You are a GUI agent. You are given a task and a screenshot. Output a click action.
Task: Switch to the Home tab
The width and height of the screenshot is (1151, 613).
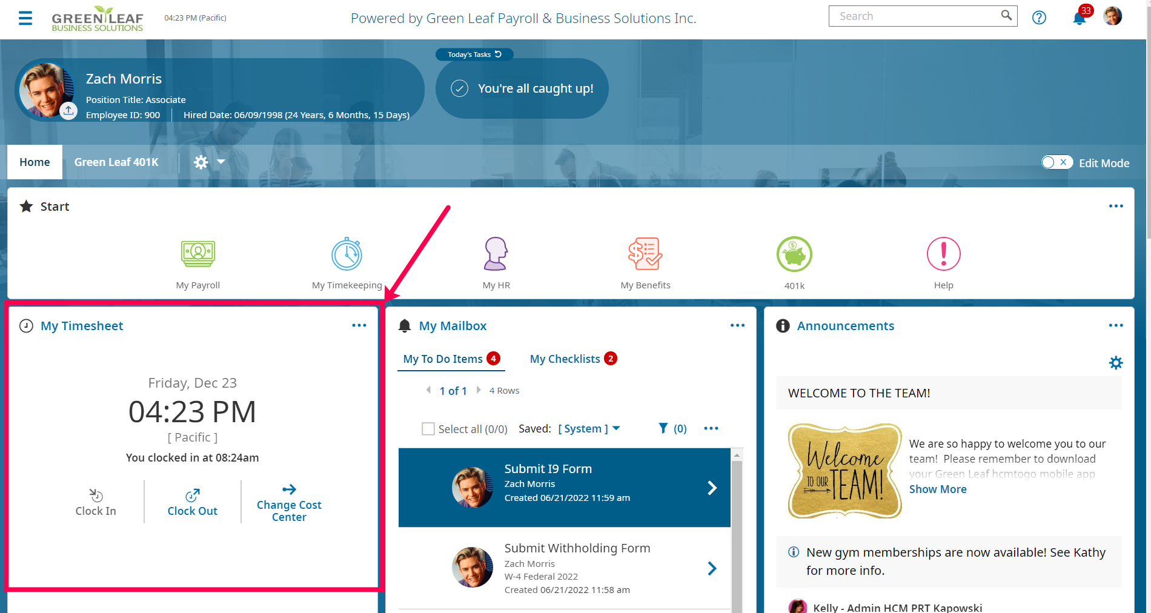35,162
